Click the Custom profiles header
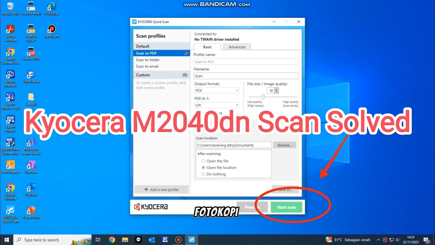Screen dimensions: 435x245 tap(161, 75)
